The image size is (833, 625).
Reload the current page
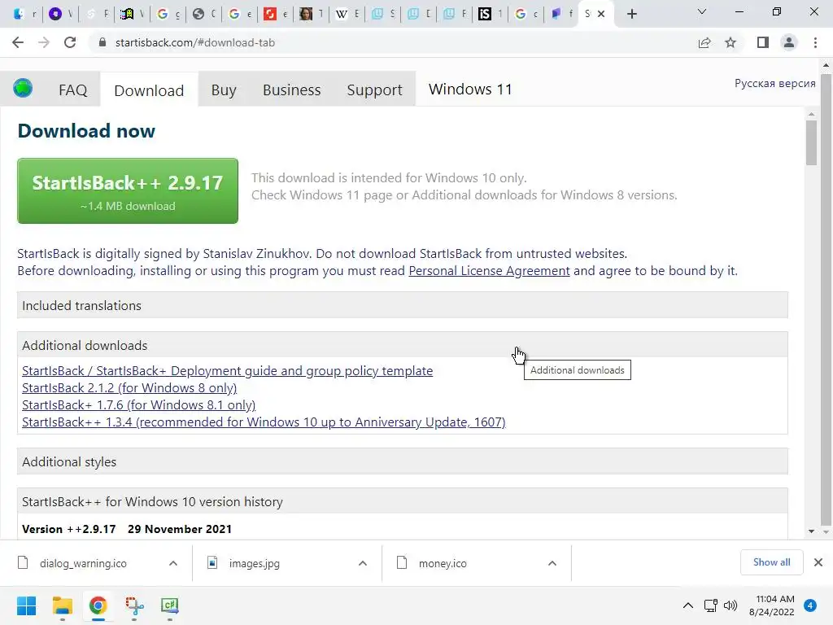(x=70, y=42)
